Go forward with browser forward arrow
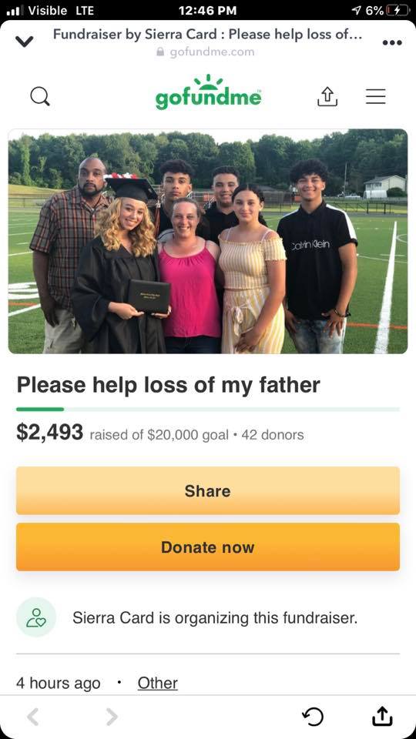The height and width of the screenshot is (739, 416). 111,717
